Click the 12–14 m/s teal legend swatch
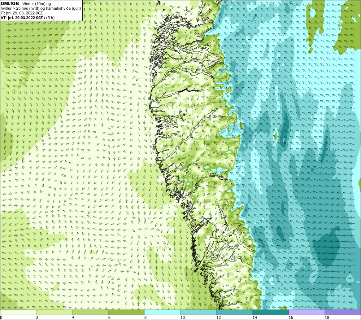The height and width of the screenshot is (320, 361). click(x=234, y=312)
